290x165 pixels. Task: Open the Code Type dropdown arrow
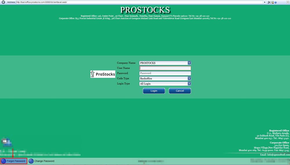(x=189, y=78)
